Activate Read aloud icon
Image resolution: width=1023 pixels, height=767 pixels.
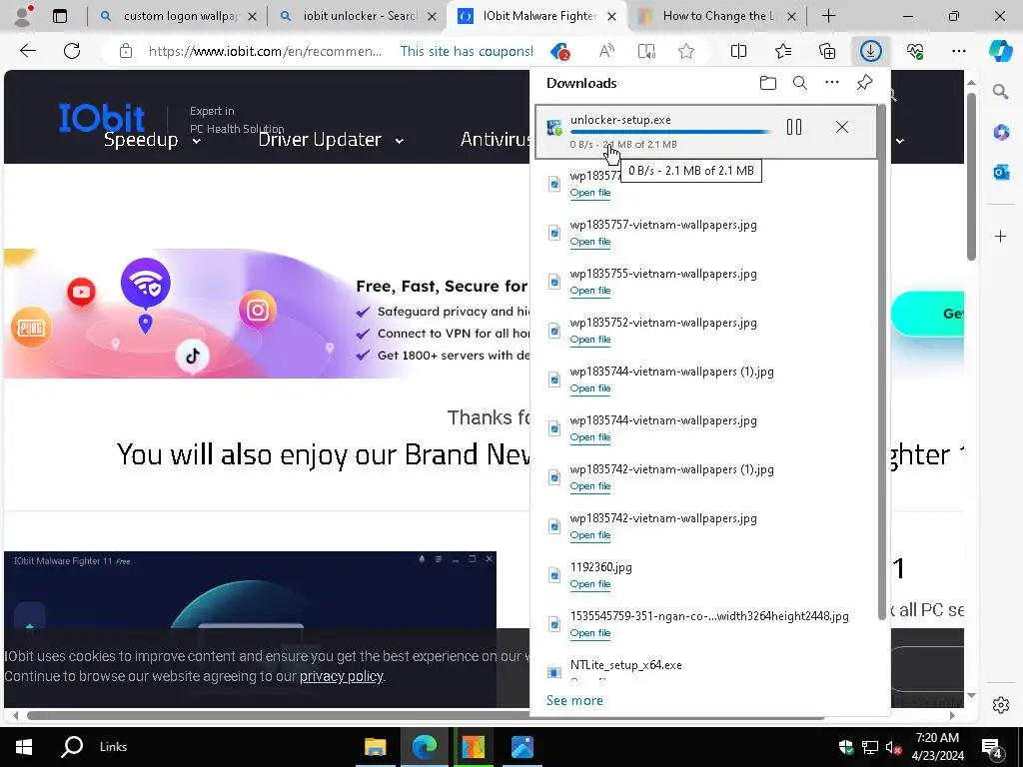tap(606, 51)
